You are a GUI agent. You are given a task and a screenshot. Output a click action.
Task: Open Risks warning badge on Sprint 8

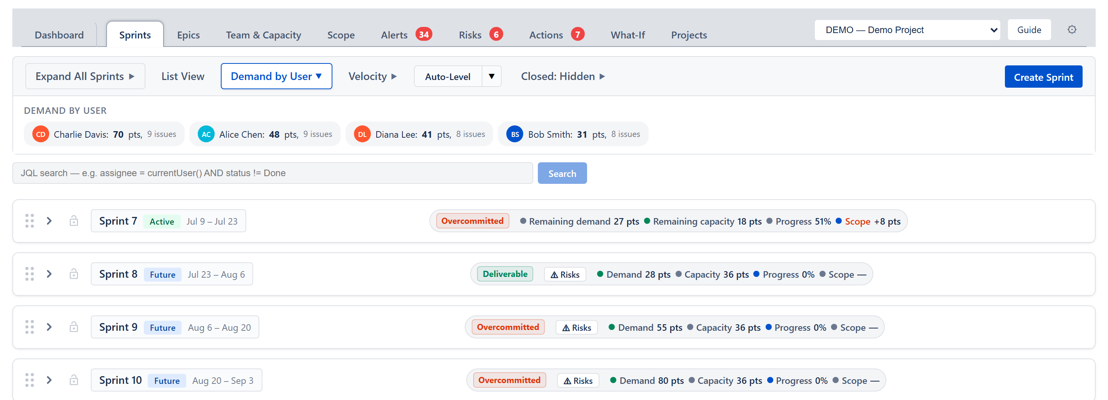(x=565, y=274)
